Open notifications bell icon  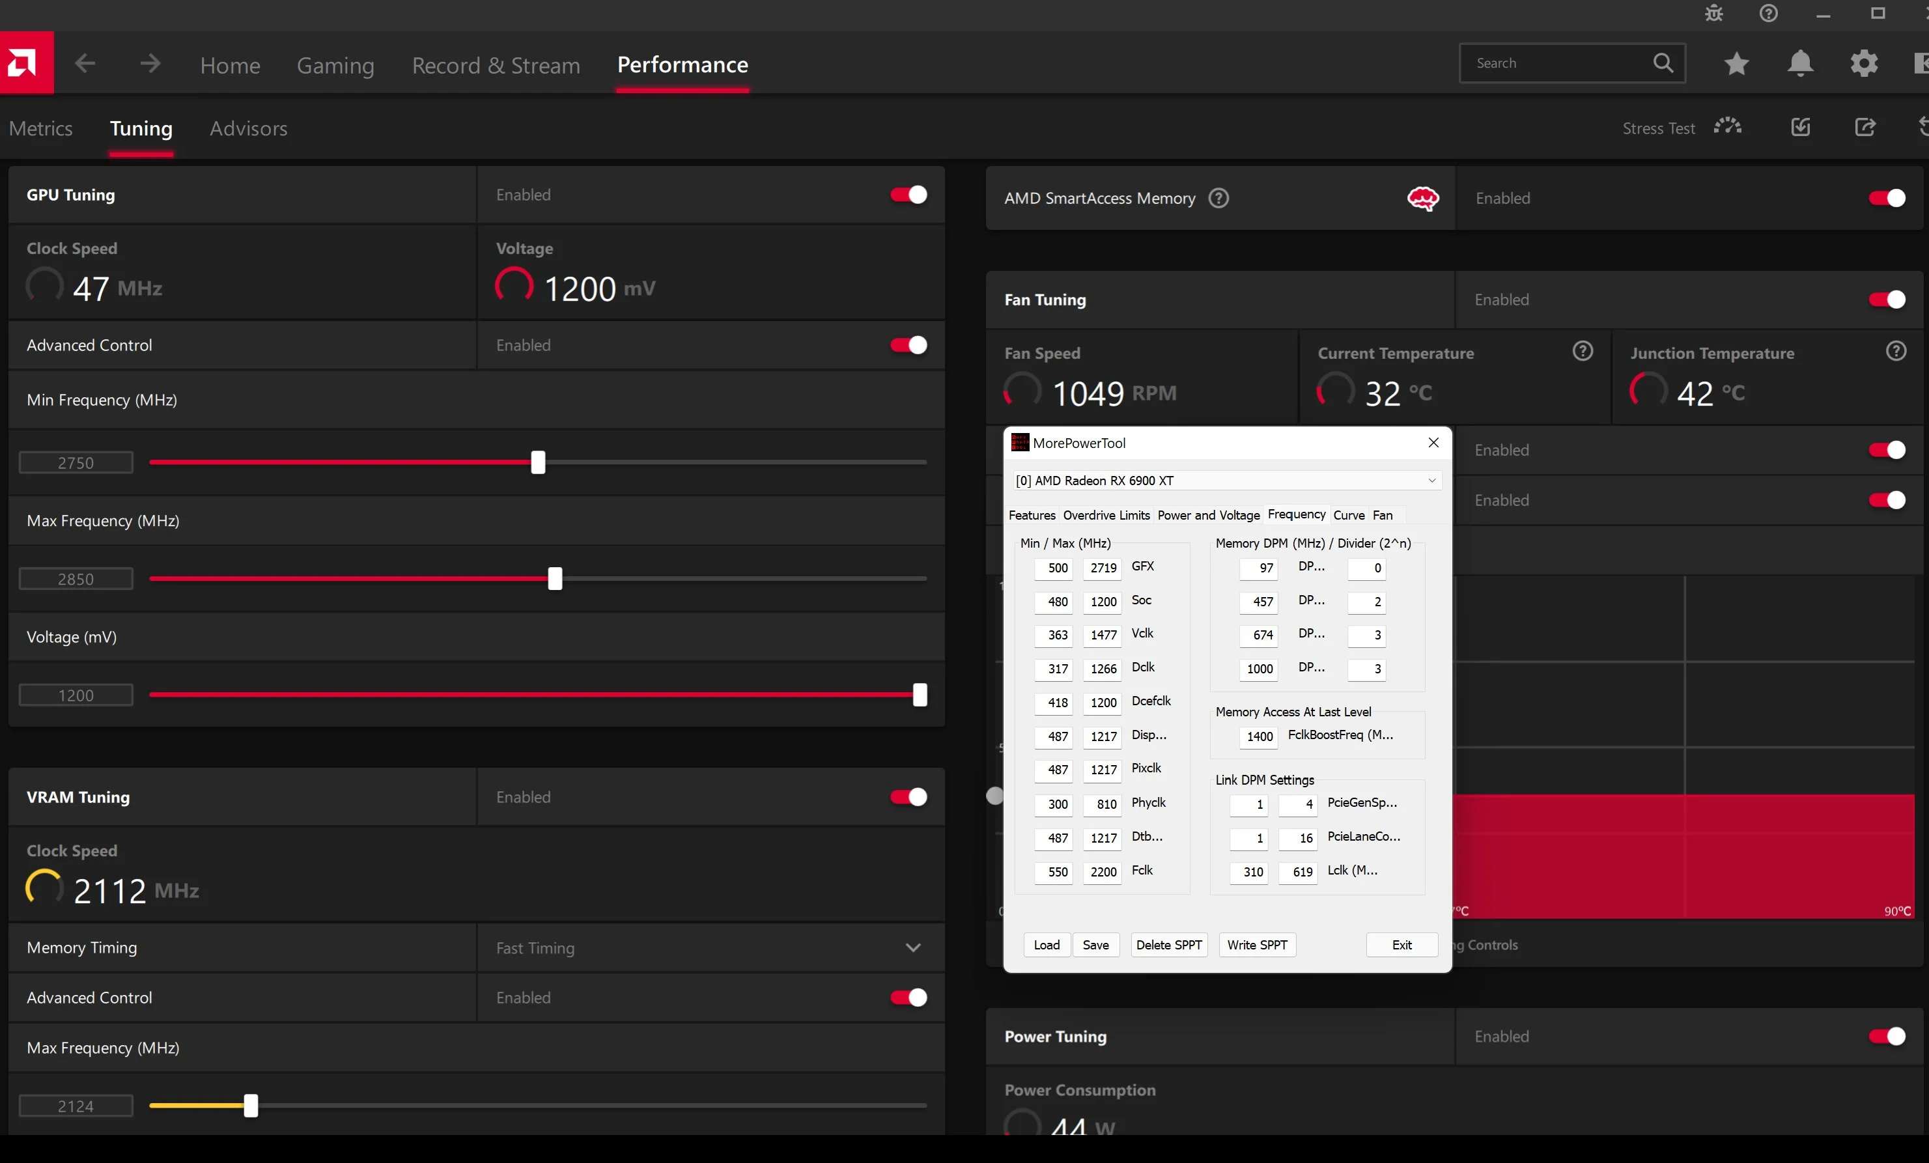point(1801,63)
